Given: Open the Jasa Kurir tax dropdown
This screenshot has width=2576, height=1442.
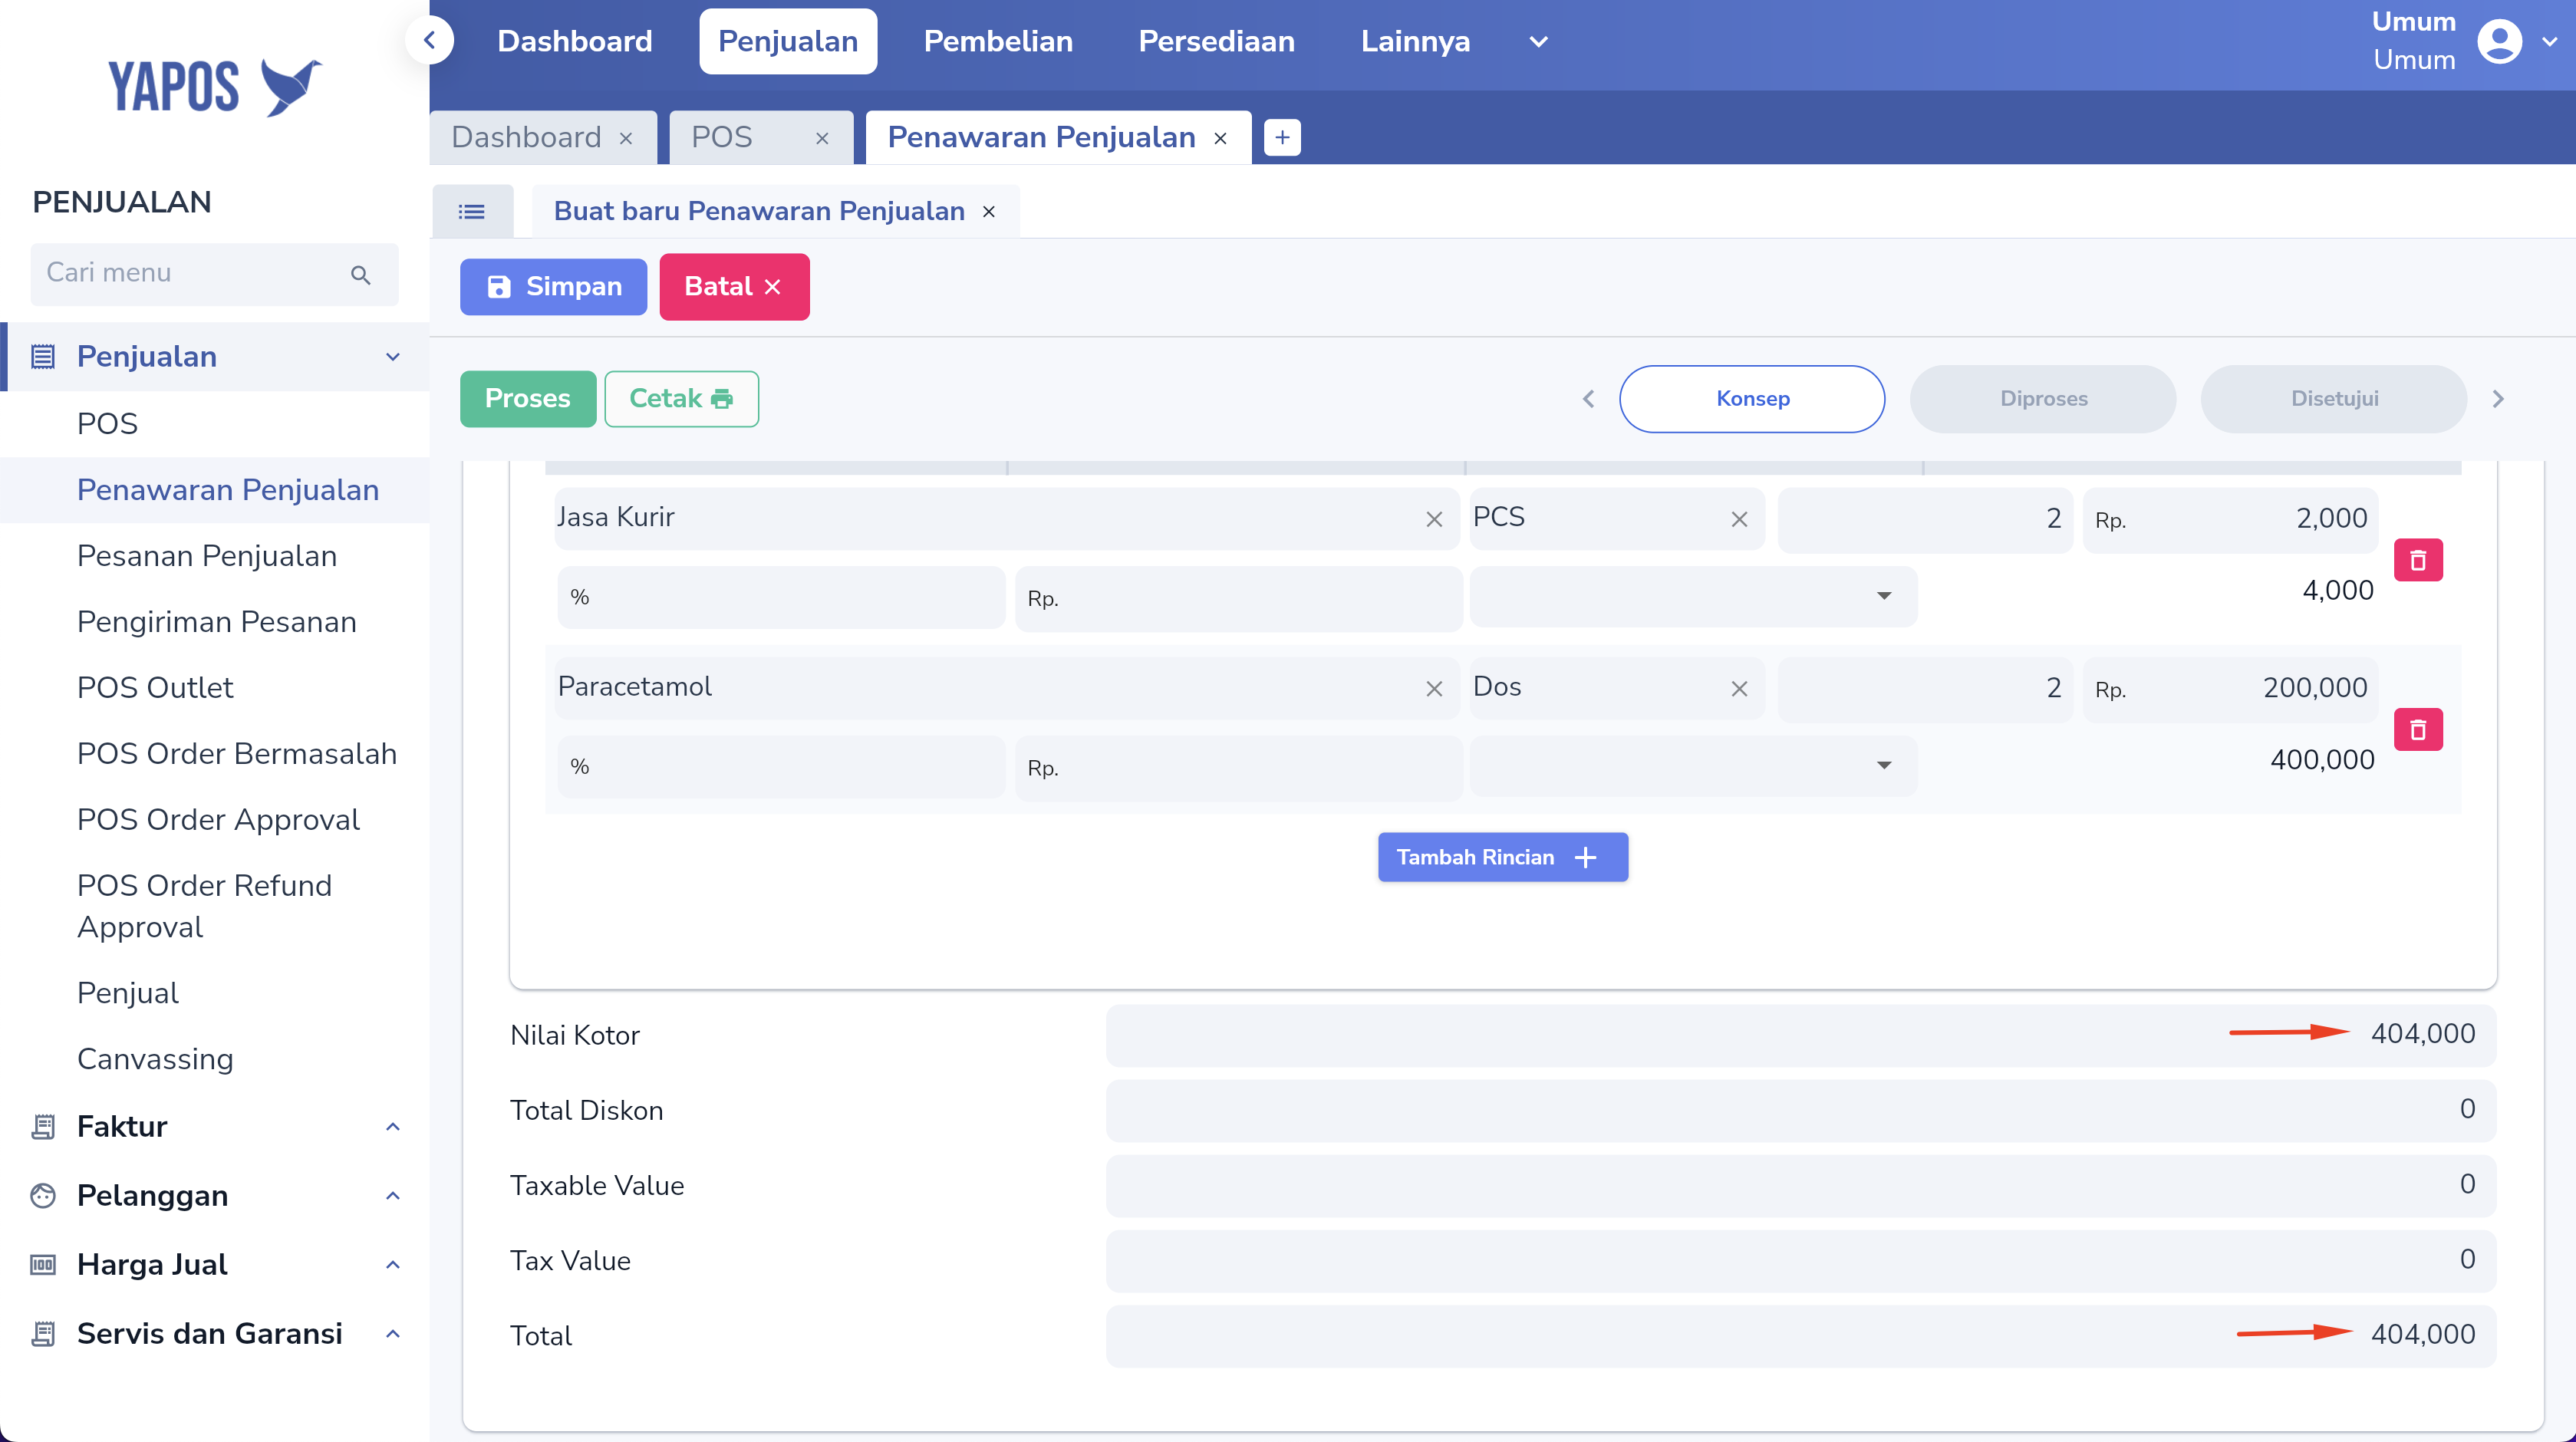Looking at the screenshot, I should (1693, 597).
